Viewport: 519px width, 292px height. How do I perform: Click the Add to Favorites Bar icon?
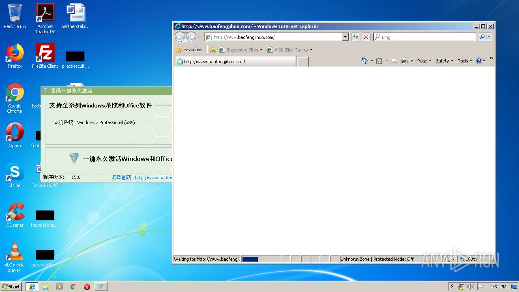[x=212, y=50]
